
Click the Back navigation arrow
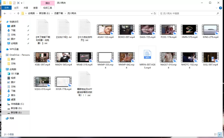tap(5, 13)
